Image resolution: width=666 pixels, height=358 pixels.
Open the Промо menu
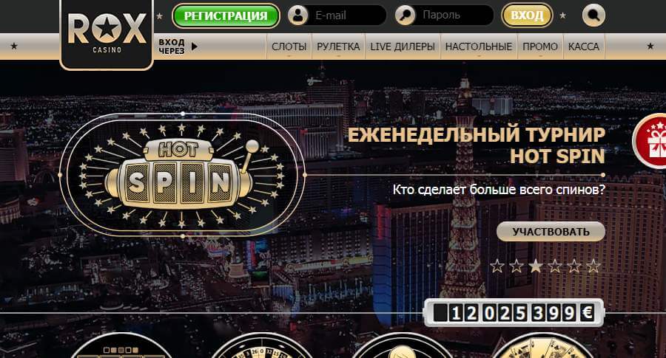point(540,47)
